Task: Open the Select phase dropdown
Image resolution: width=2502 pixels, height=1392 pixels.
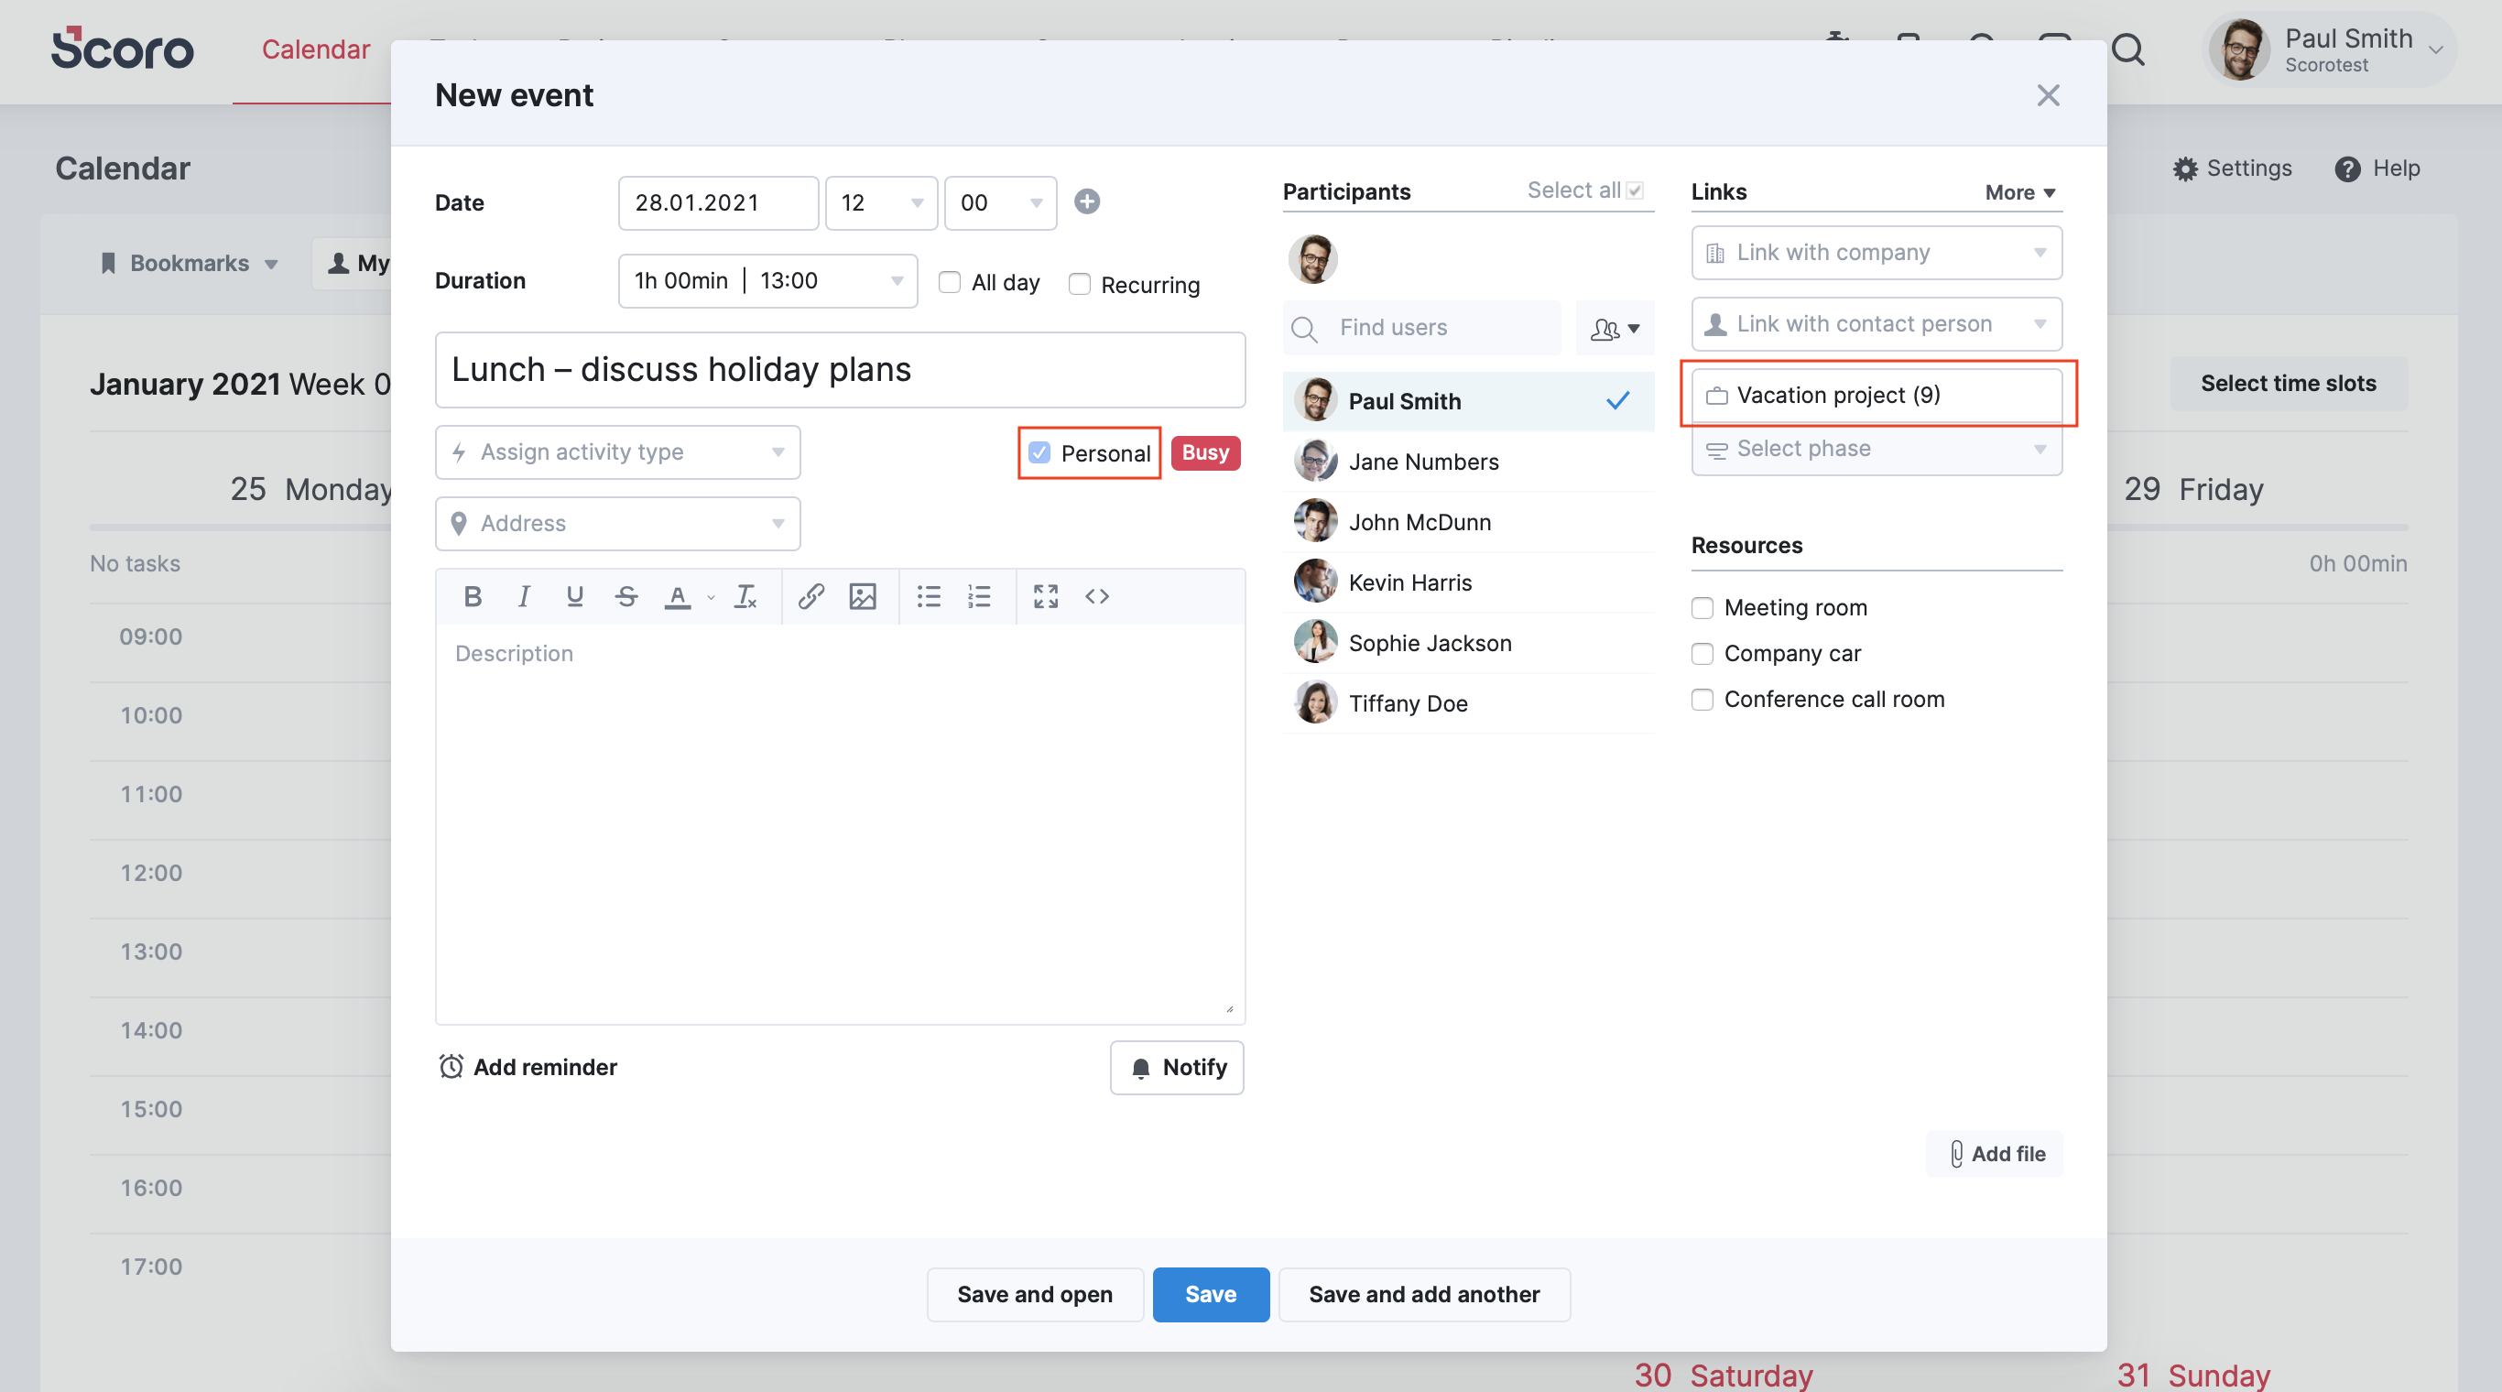Action: click(x=1876, y=448)
